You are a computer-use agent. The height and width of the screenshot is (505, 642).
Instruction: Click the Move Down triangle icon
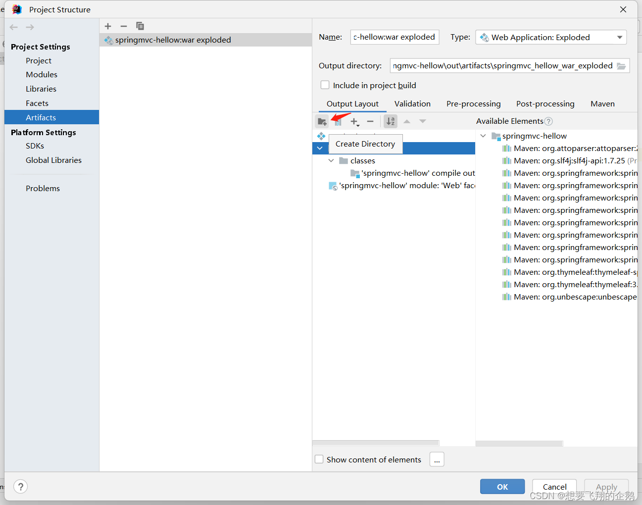423,121
